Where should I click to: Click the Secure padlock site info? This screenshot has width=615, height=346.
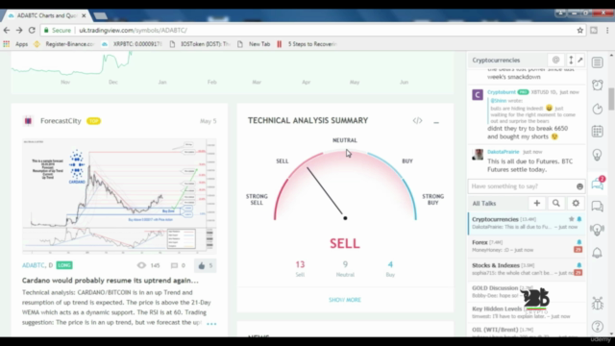click(58, 30)
